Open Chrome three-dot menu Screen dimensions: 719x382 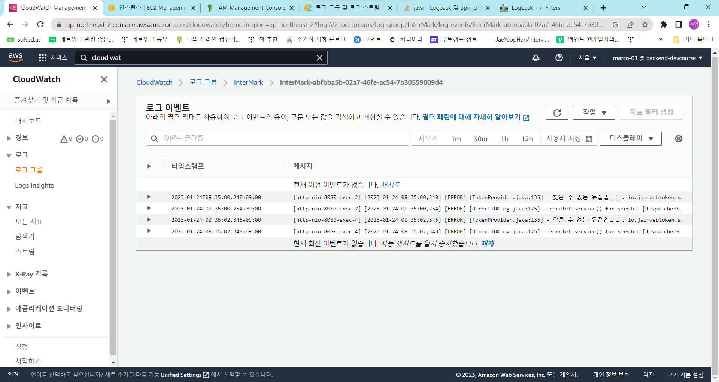(x=709, y=24)
